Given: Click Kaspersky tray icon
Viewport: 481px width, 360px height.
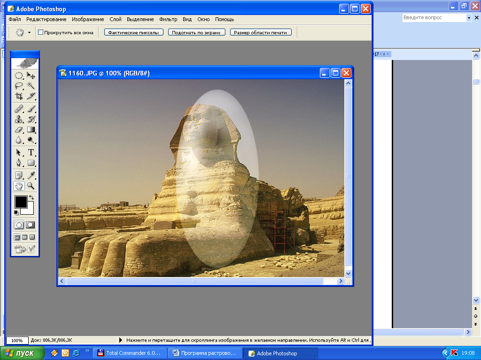Looking at the screenshot, I should click(454, 353).
